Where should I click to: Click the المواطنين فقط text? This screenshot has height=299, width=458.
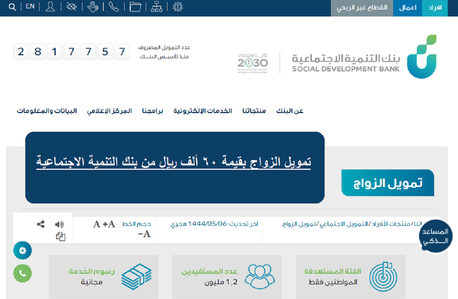[333, 283]
